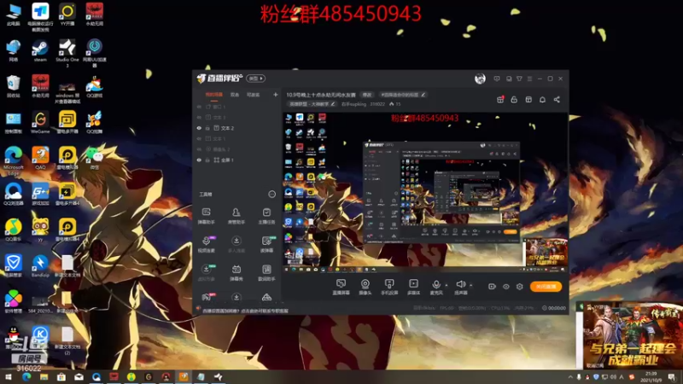Viewport: 683px width, 384px height.
Task: Open the message icon in title bar
Action: click(497, 79)
